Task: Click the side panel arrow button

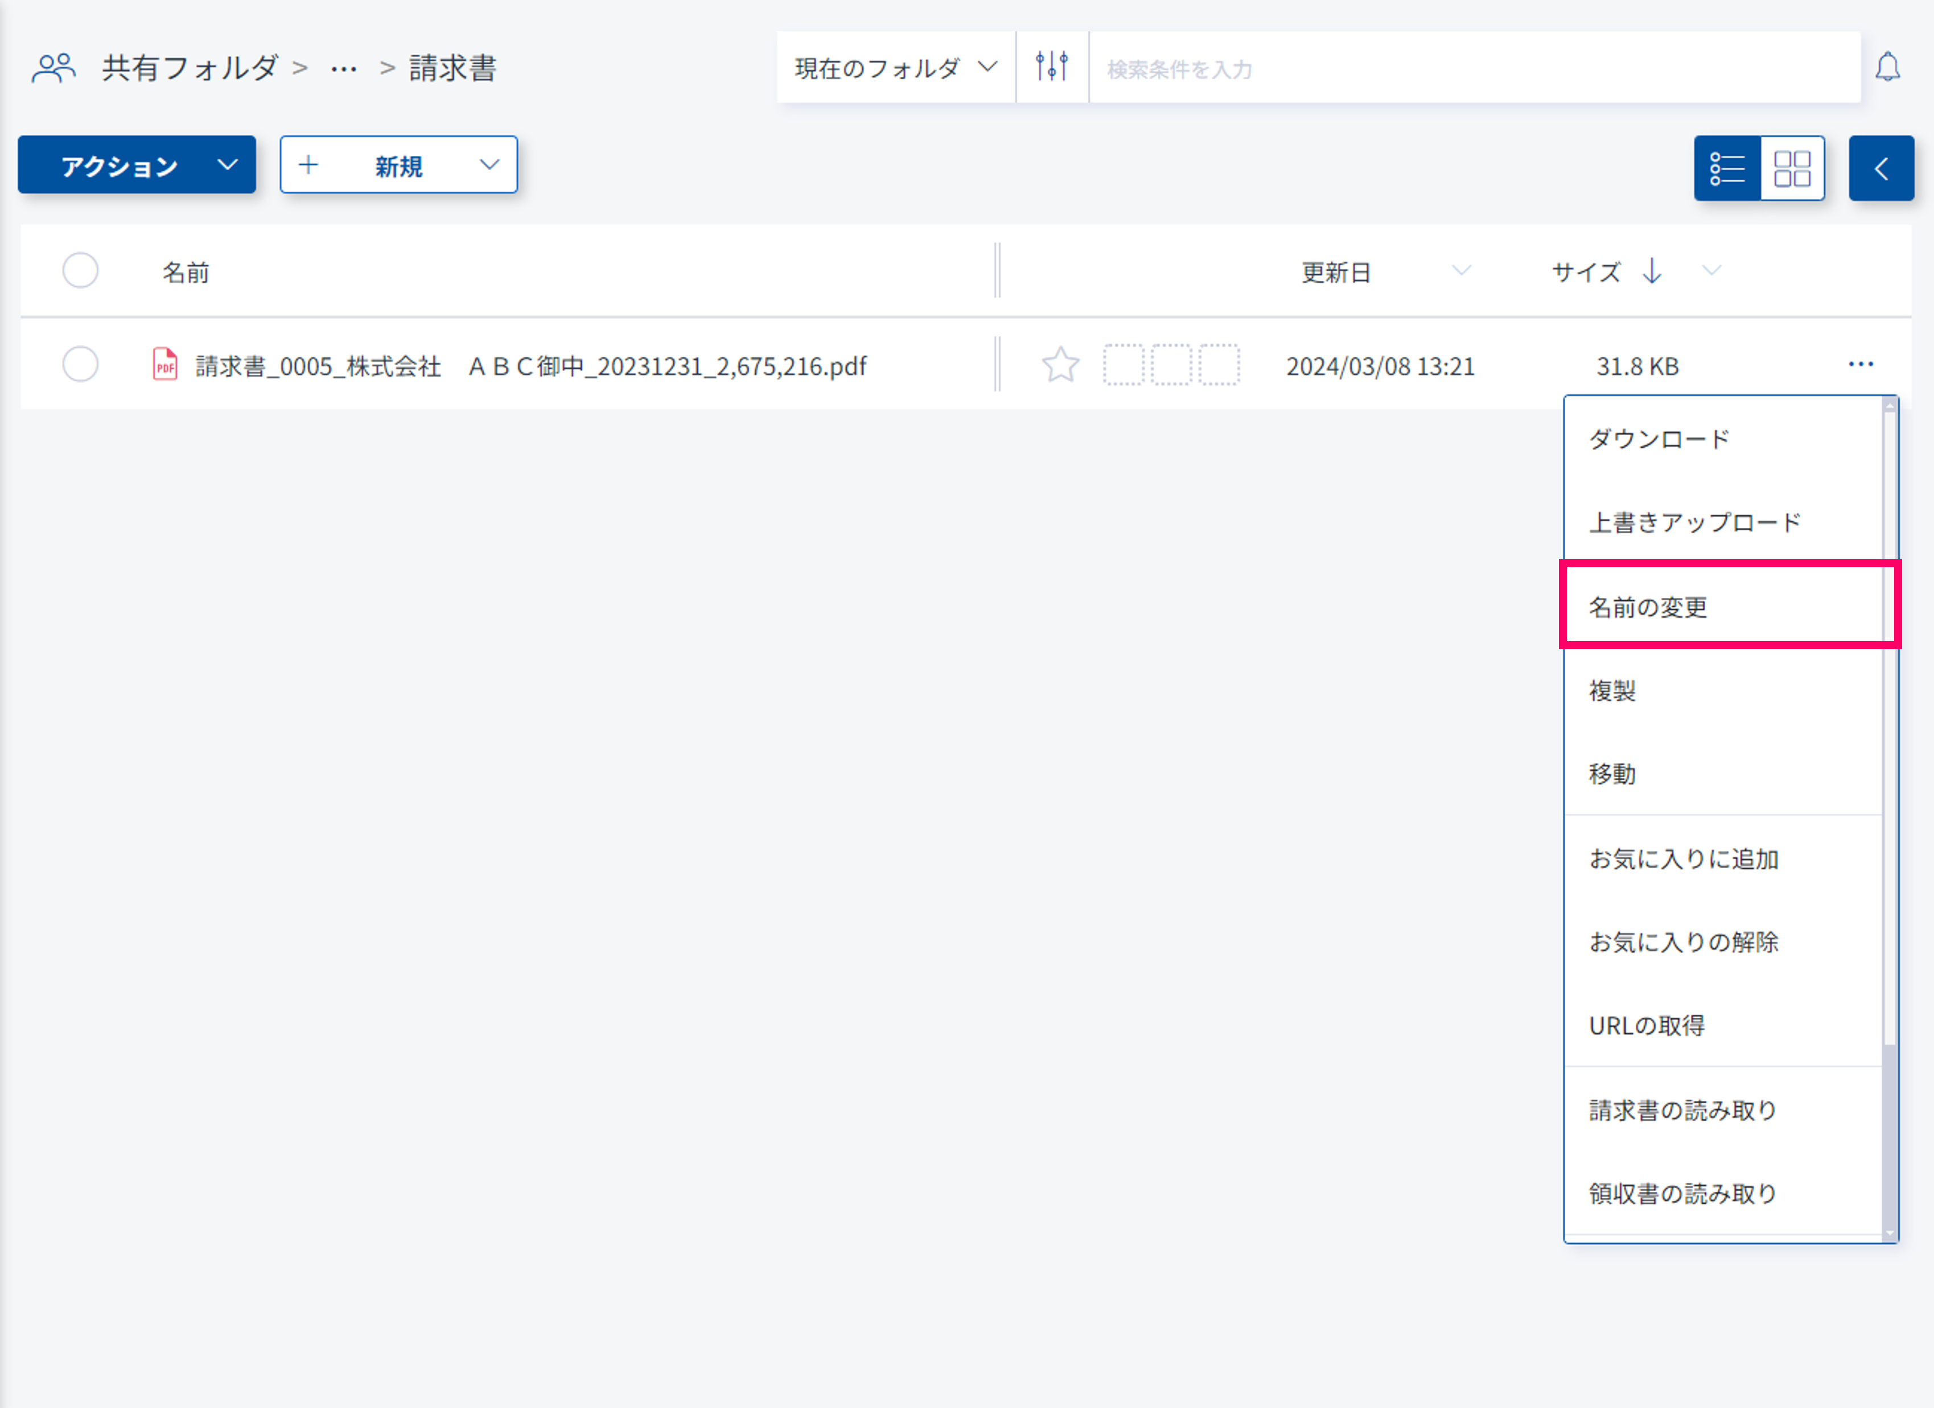Action: click(1880, 168)
